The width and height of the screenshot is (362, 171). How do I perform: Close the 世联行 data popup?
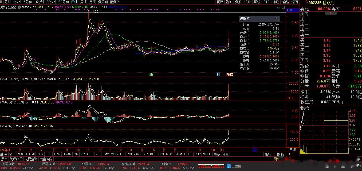click(x=277, y=19)
